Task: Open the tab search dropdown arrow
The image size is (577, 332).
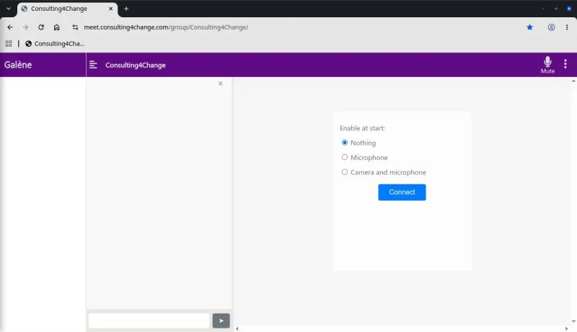Action: (9, 9)
